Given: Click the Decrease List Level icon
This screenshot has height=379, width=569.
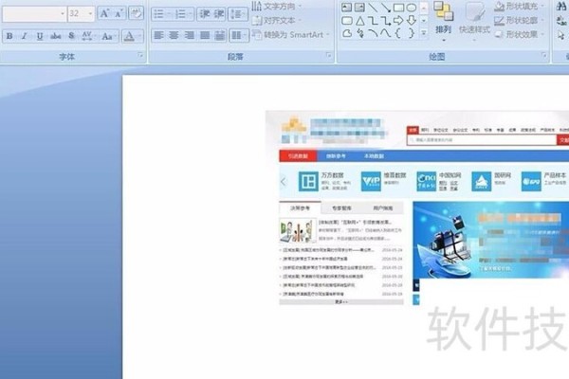Looking at the screenshot, I should (x=205, y=14).
